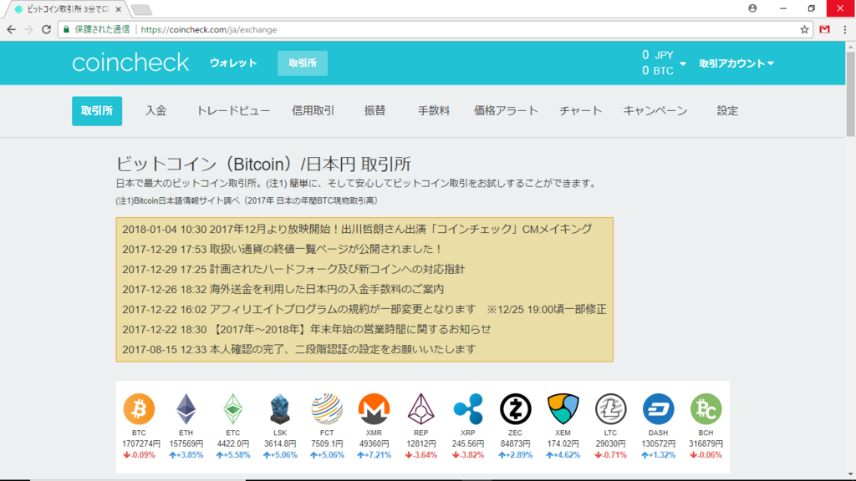Click DASH price 130572円
856x481 pixels.
point(658,444)
